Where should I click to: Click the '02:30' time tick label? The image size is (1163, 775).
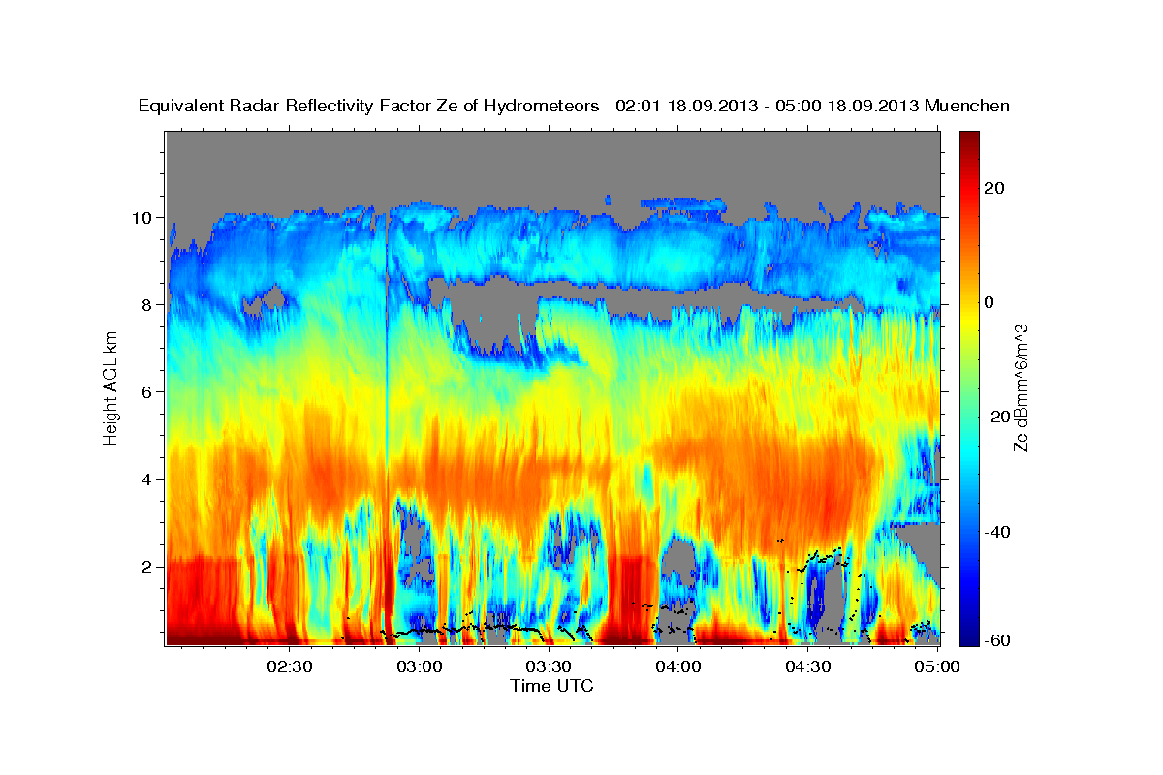(289, 666)
